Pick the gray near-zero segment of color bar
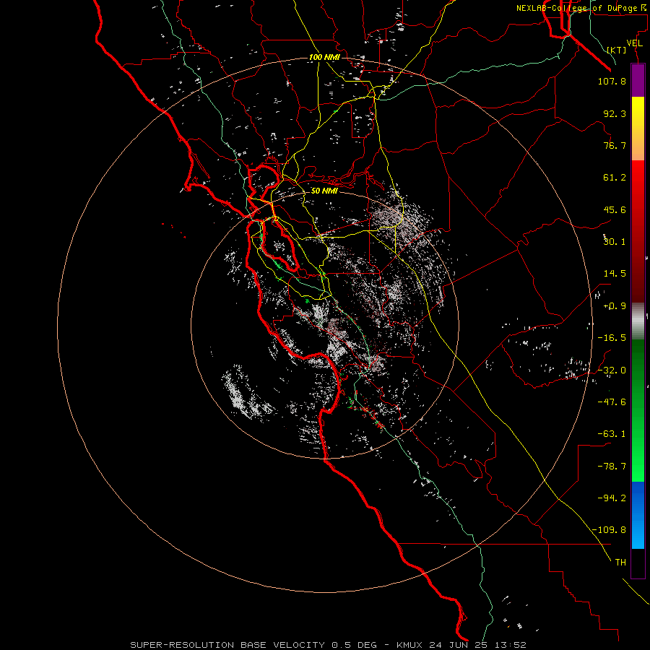The height and width of the screenshot is (650, 650). pos(638,321)
